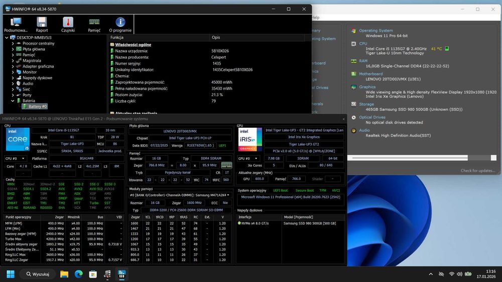Select Porty in device tree
This screenshot has height=282, width=502.
(x=27, y=95)
